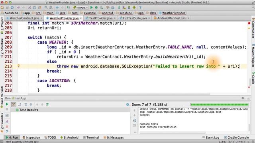Viewport: 255px width, 143px height.
Task: Click the Pin tab icon in Run panel
Action: pyautogui.click(x=7, y=122)
